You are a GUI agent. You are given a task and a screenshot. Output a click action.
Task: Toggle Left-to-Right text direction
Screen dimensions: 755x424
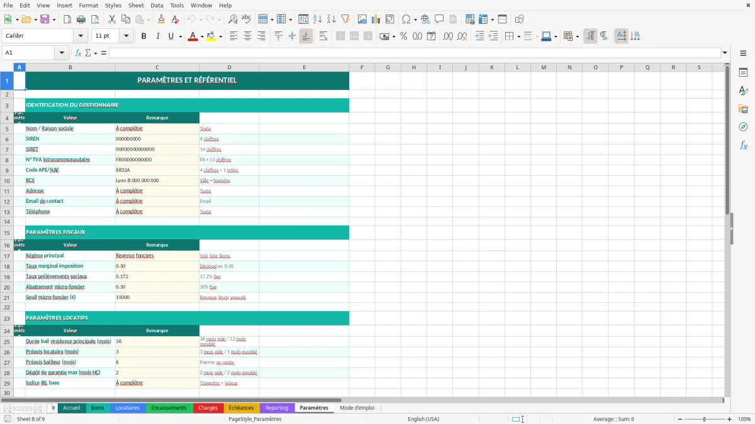[590, 36]
